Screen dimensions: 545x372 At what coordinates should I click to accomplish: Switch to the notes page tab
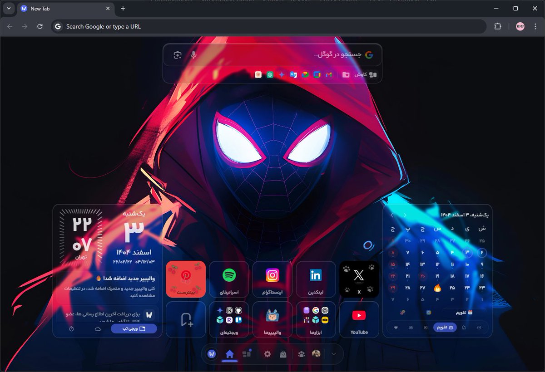[x=464, y=327]
